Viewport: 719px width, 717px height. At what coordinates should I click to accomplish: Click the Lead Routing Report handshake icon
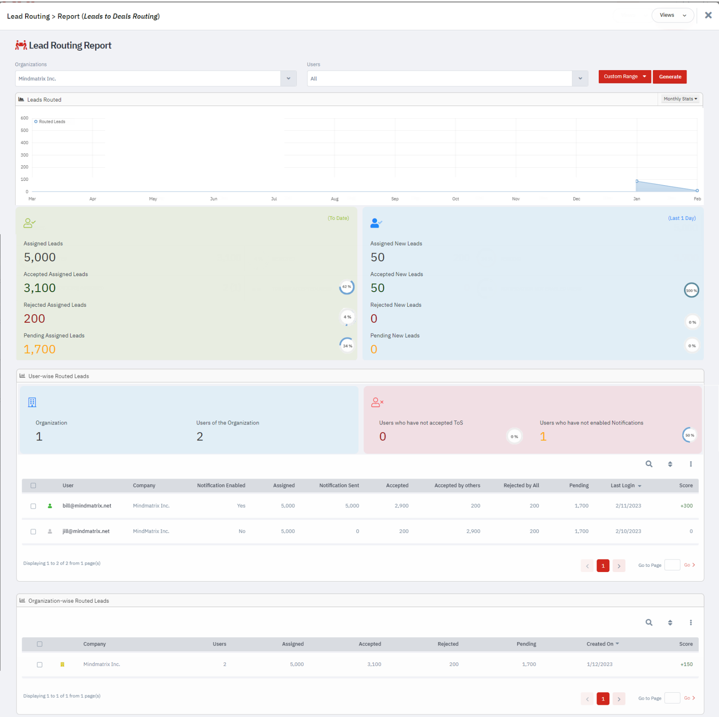[21, 45]
